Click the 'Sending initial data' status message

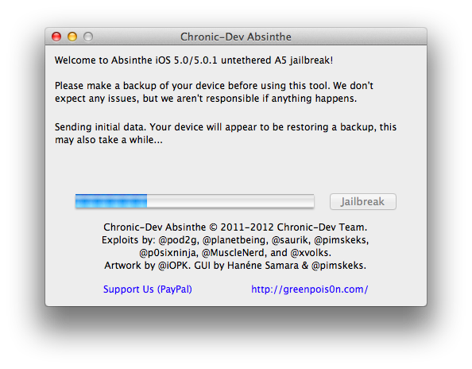point(226,133)
